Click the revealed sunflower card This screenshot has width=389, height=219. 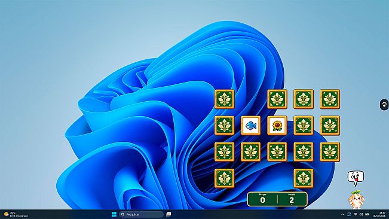click(277, 126)
